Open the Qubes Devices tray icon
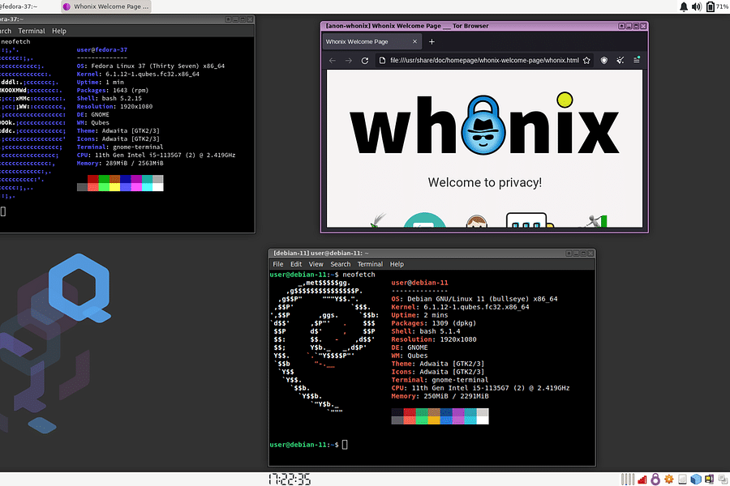Image resolution: width=730 pixels, height=486 pixels. [x=708, y=478]
